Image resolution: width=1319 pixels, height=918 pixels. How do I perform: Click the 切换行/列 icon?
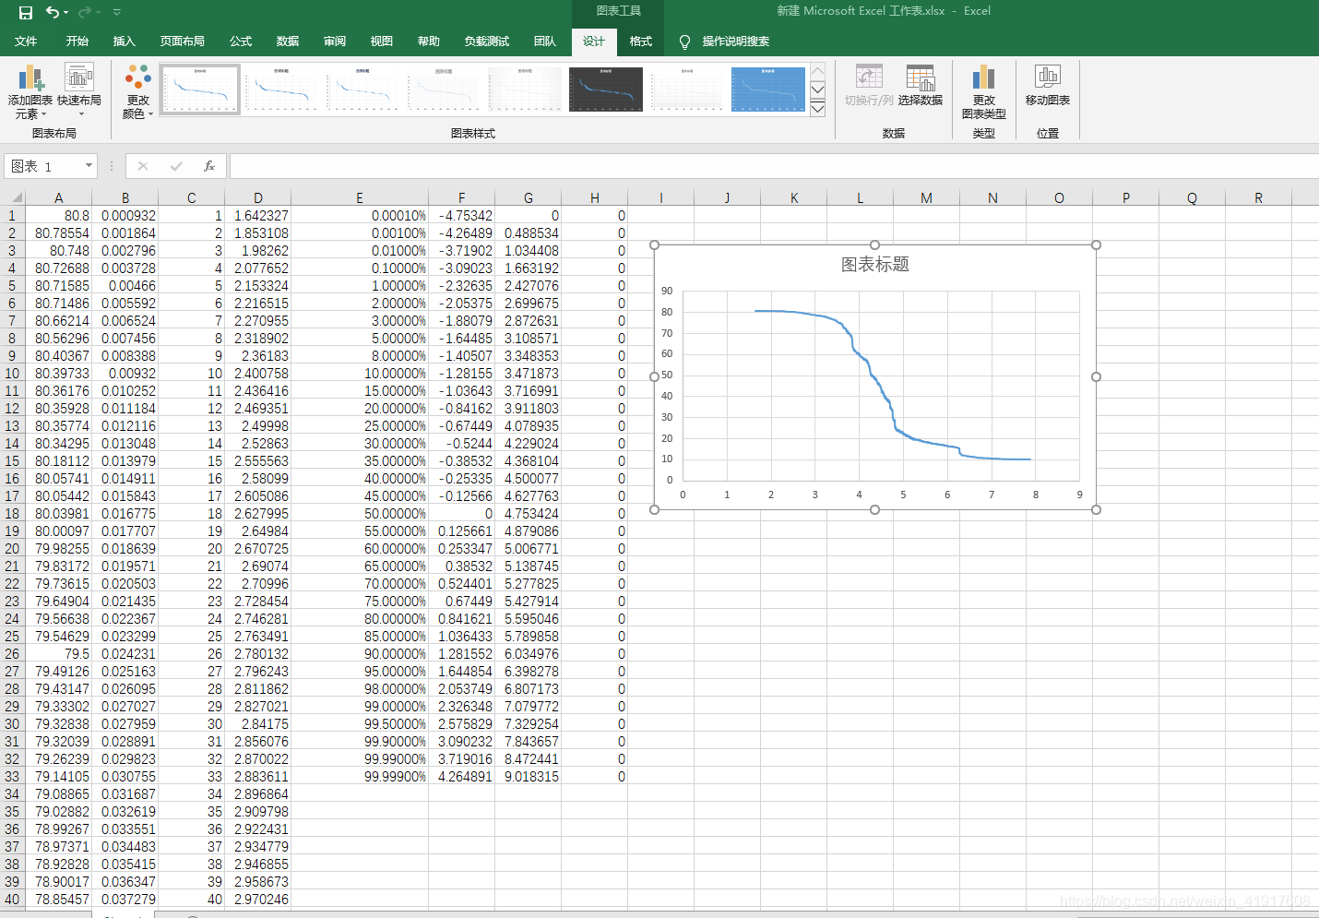869,77
